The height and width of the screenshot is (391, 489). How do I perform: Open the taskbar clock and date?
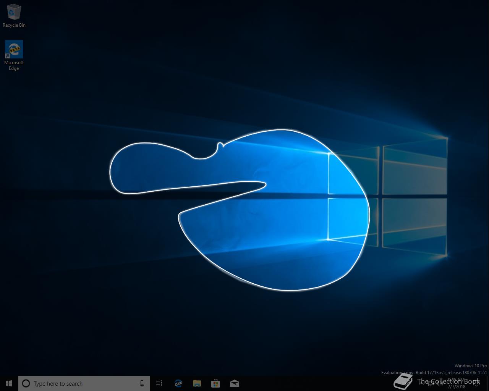tap(457, 383)
